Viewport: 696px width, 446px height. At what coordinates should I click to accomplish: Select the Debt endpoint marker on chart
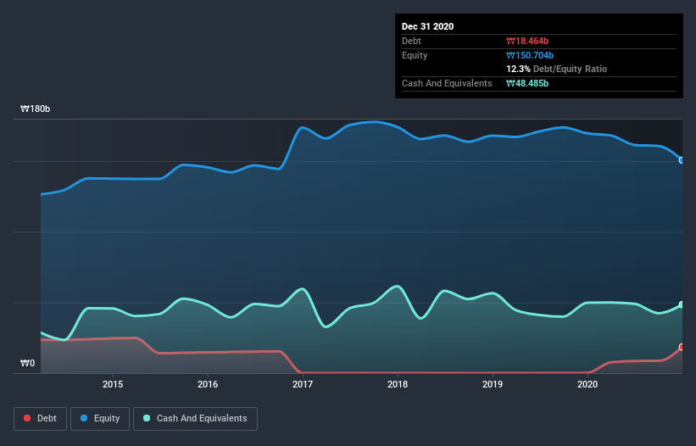(682, 347)
